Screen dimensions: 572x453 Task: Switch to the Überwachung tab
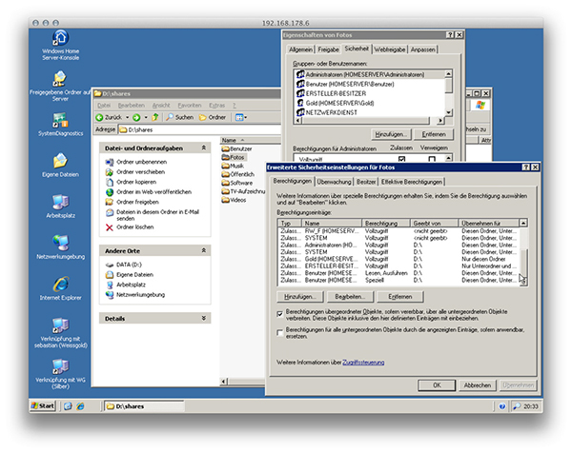pos(334,181)
